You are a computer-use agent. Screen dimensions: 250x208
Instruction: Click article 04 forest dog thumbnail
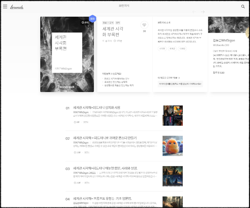pyautogui.click(x=172, y=202)
